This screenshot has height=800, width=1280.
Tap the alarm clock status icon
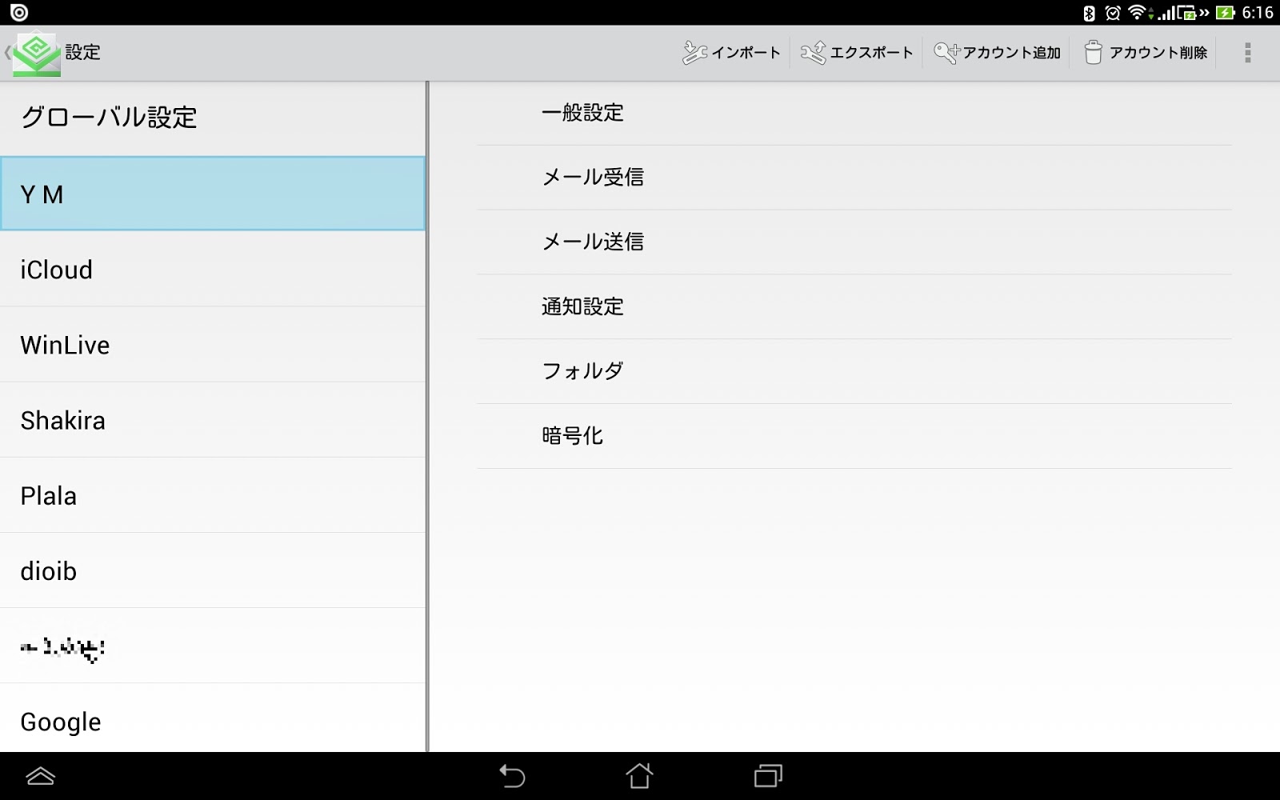1113,13
